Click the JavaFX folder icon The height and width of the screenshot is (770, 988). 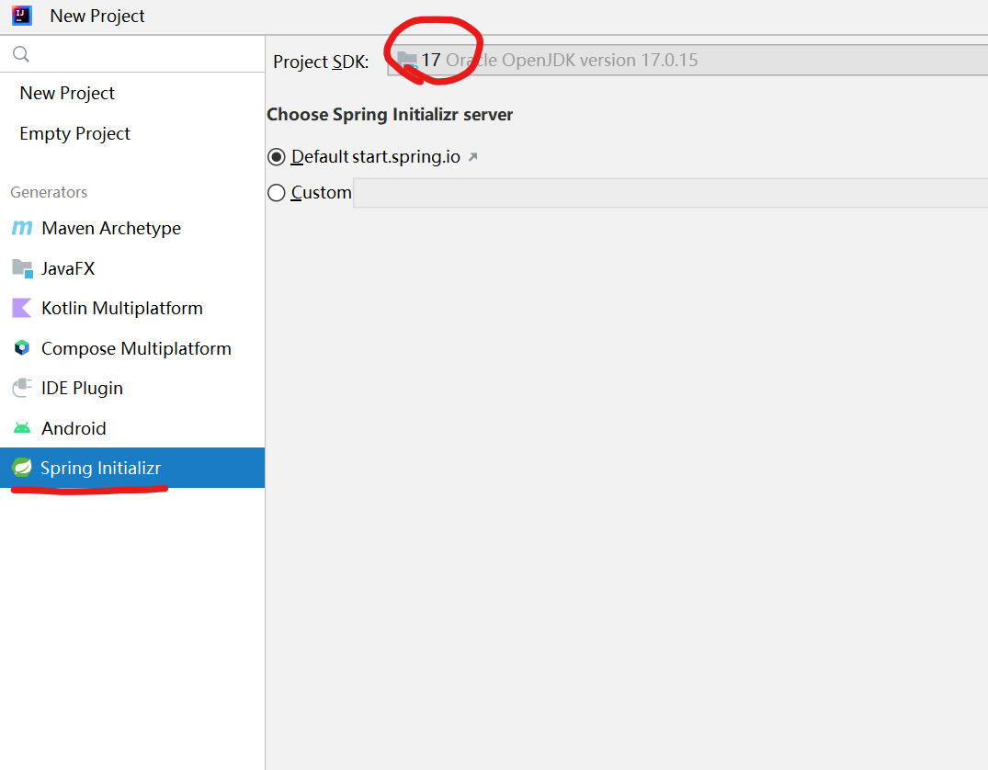[23, 268]
